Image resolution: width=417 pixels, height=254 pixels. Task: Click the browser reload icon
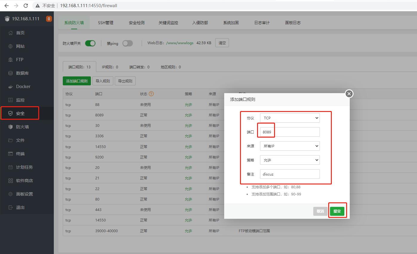click(x=26, y=5)
